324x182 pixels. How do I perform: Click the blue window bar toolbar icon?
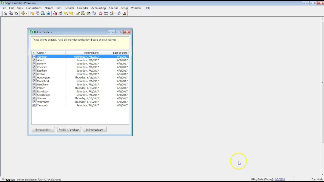[x=106, y=13]
